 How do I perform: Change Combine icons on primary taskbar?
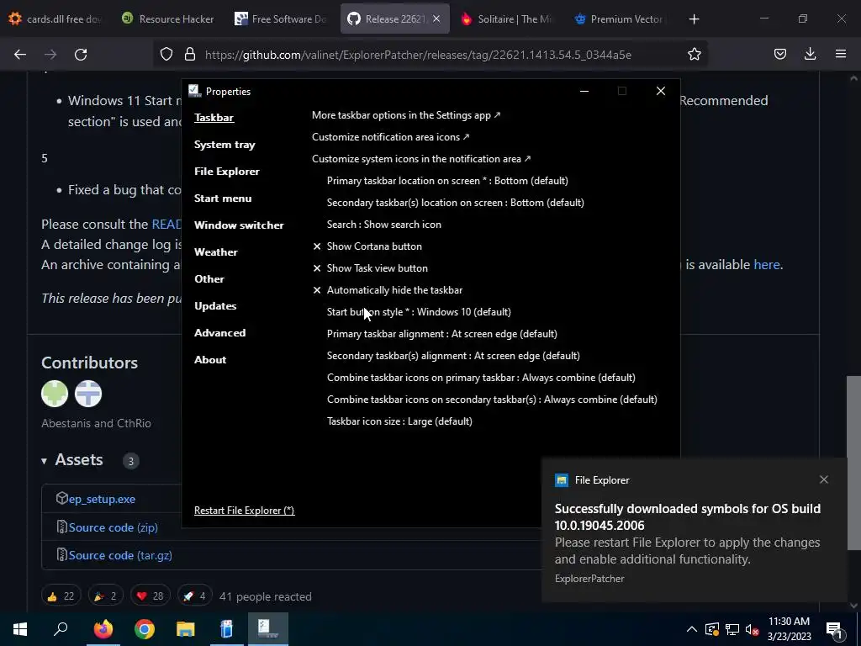tap(481, 378)
